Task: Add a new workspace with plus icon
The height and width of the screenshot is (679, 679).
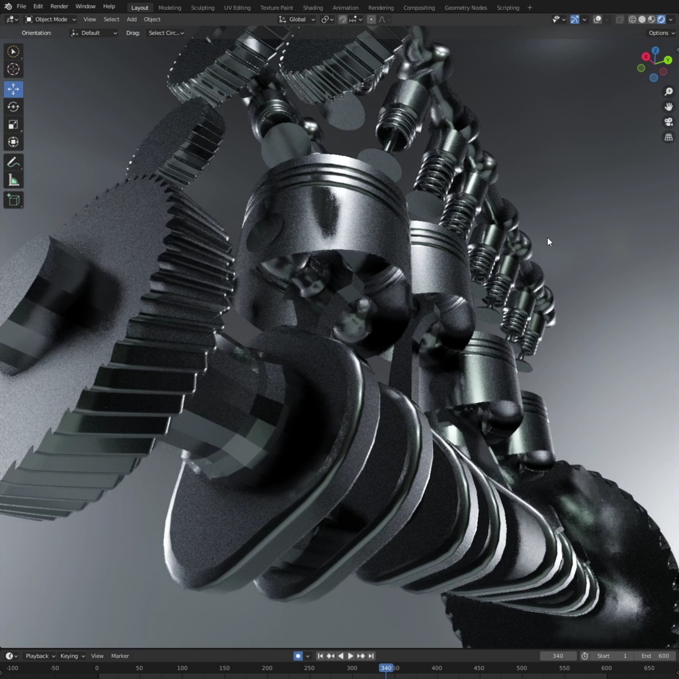Action: (x=529, y=8)
